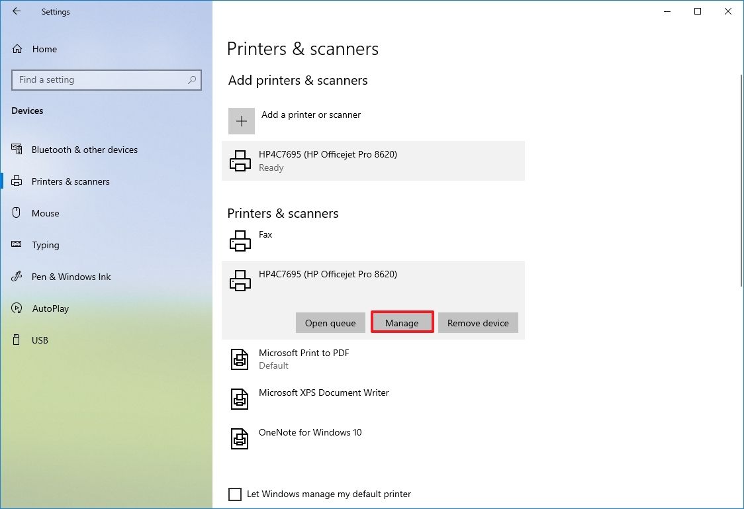
Task: Click the Home icon
Action: pyautogui.click(x=19, y=48)
